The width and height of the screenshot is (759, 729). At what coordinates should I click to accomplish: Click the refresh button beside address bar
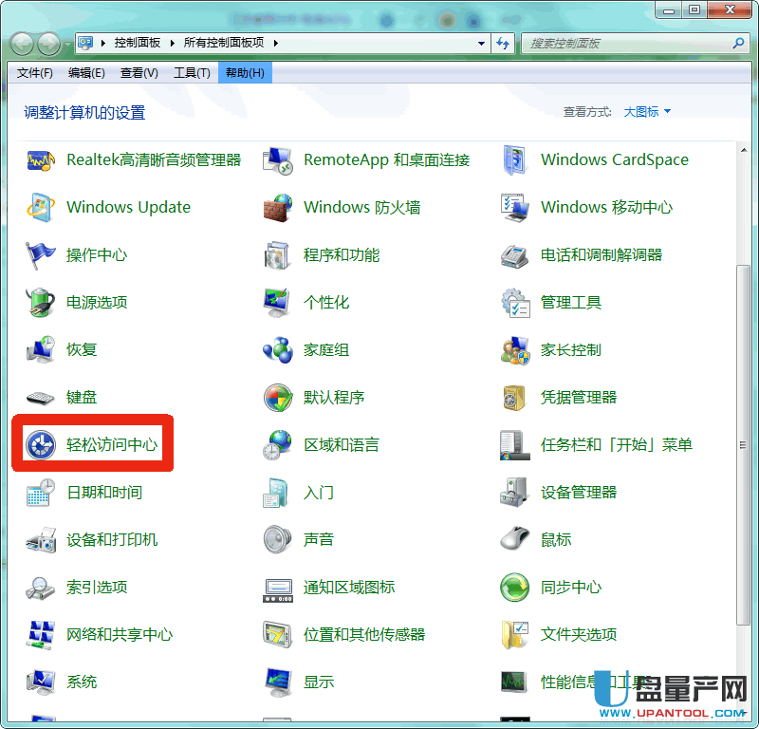pos(504,44)
